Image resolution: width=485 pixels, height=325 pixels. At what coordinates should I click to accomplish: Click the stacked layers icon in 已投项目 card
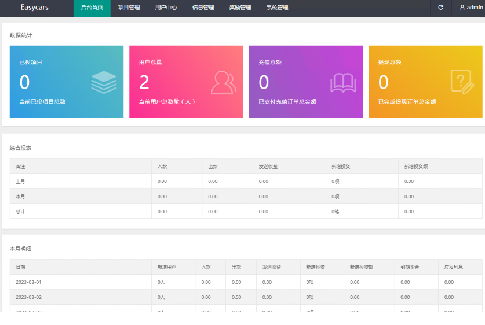(104, 82)
